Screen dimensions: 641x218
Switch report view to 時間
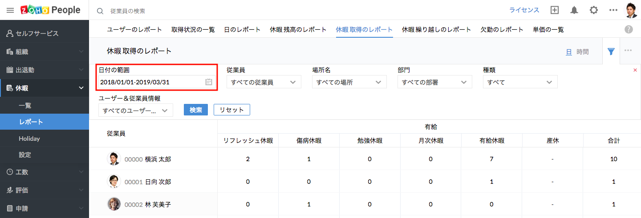pyautogui.click(x=582, y=52)
